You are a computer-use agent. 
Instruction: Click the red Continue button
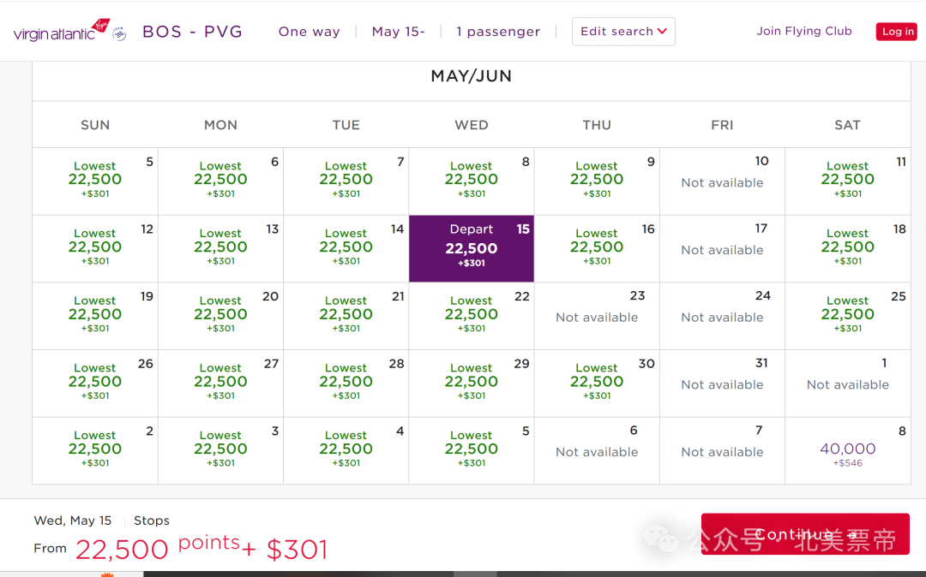tap(804, 533)
